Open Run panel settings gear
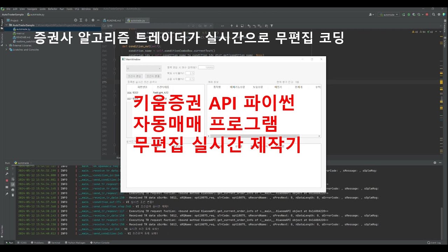Viewport: 448px width, 252px height. (x=435, y=163)
